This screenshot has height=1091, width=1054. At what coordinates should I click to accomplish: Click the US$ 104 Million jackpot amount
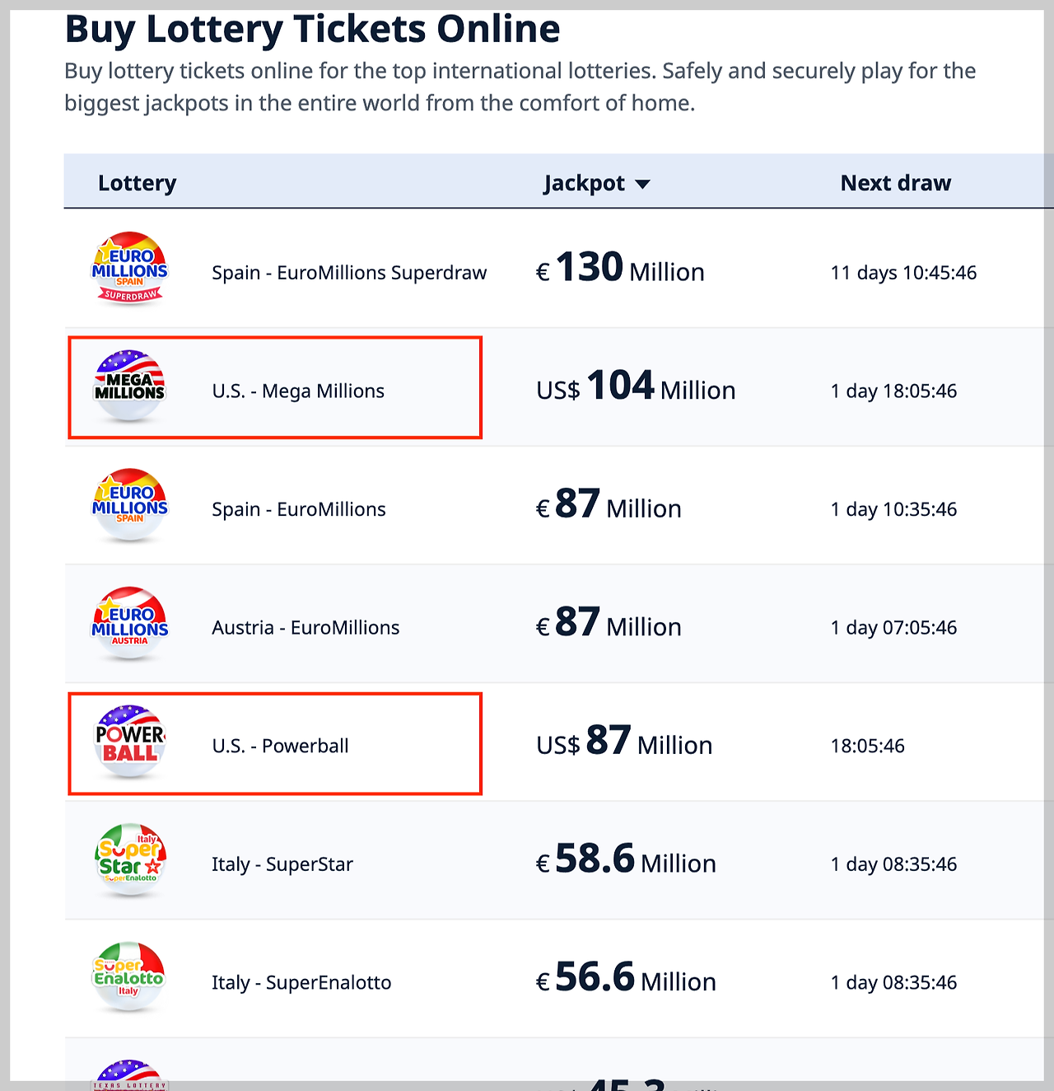tap(636, 386)
